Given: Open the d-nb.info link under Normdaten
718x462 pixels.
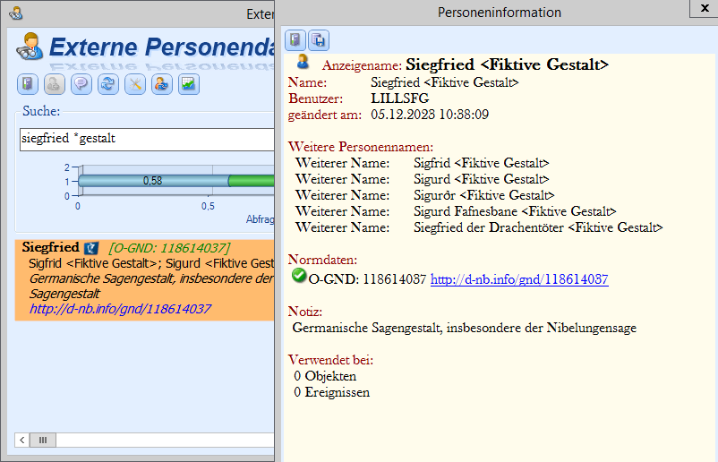Looking at the screenshot, I should point(519,279).
